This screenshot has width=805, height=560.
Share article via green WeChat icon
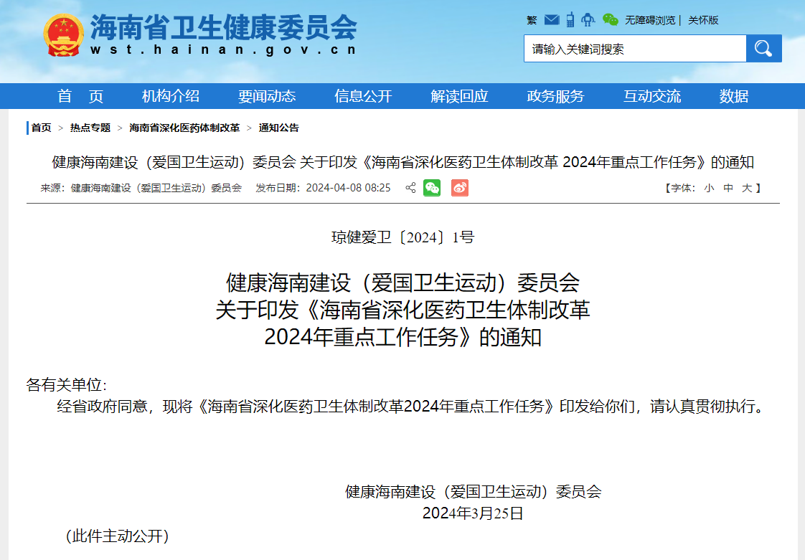432,188
